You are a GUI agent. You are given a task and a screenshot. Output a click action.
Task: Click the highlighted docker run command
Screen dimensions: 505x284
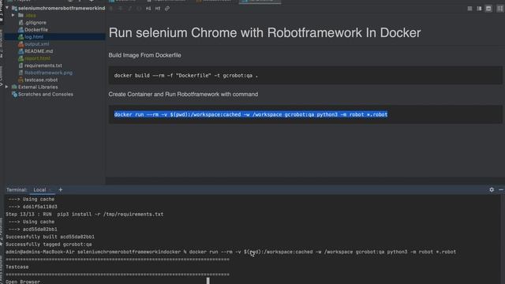[251, 114]
